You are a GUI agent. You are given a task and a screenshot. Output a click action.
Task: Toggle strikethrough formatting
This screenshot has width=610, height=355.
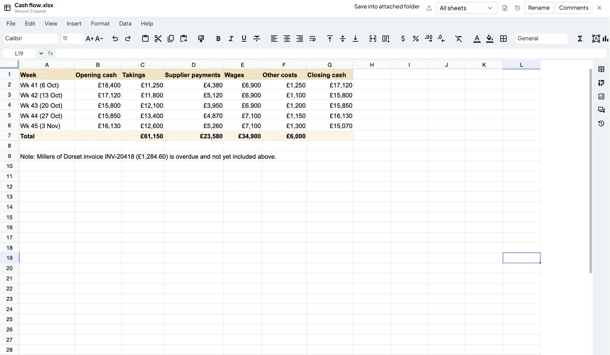[x=257, y=39]
